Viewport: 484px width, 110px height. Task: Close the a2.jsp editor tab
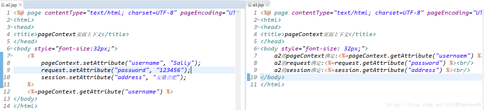20,5
